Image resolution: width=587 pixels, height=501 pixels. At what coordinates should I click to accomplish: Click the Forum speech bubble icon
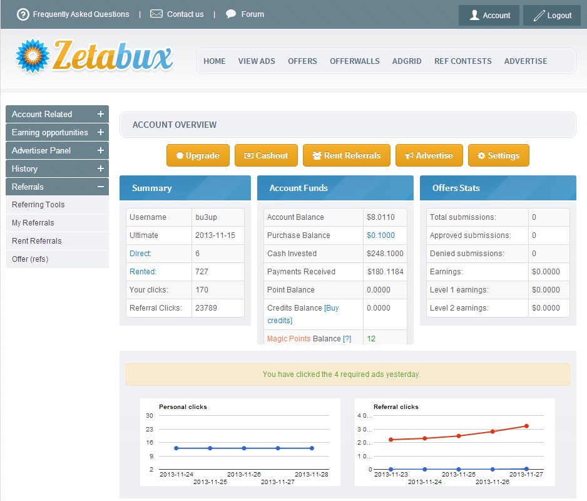click(x=230, y=14)
